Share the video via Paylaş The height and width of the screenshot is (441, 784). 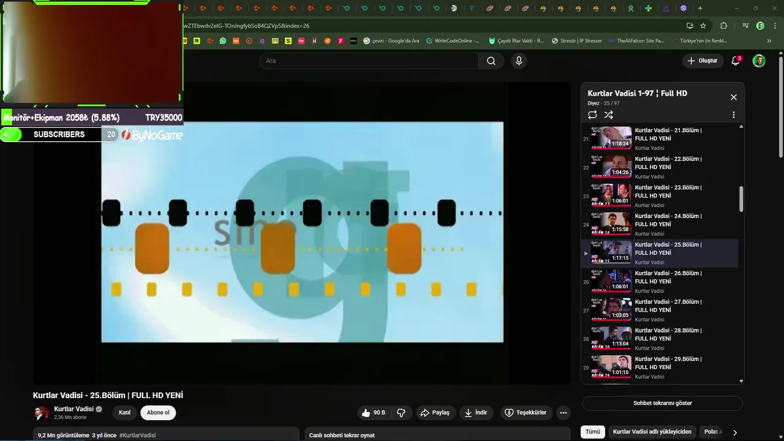tap(435, 413)
